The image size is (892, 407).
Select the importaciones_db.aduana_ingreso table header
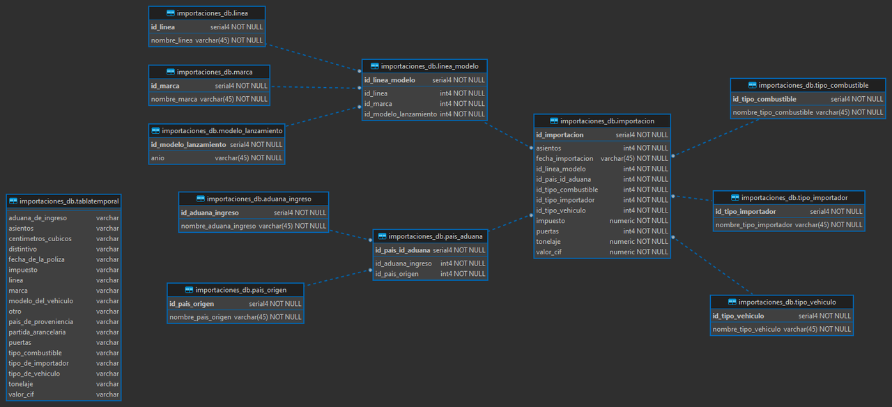pos(253,199)
